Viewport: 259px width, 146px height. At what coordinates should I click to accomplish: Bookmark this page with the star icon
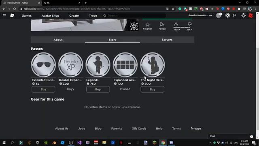point(173,9)
